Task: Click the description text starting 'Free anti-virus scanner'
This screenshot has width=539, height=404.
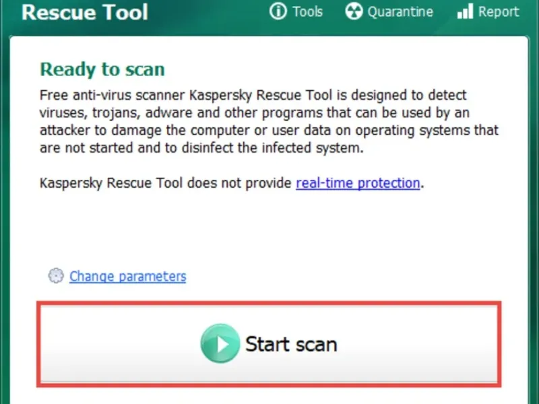Action: click(x=269, y=121)
